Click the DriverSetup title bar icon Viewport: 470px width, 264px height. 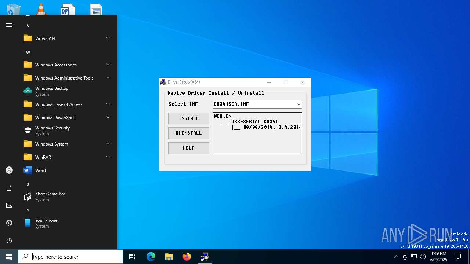163,82
